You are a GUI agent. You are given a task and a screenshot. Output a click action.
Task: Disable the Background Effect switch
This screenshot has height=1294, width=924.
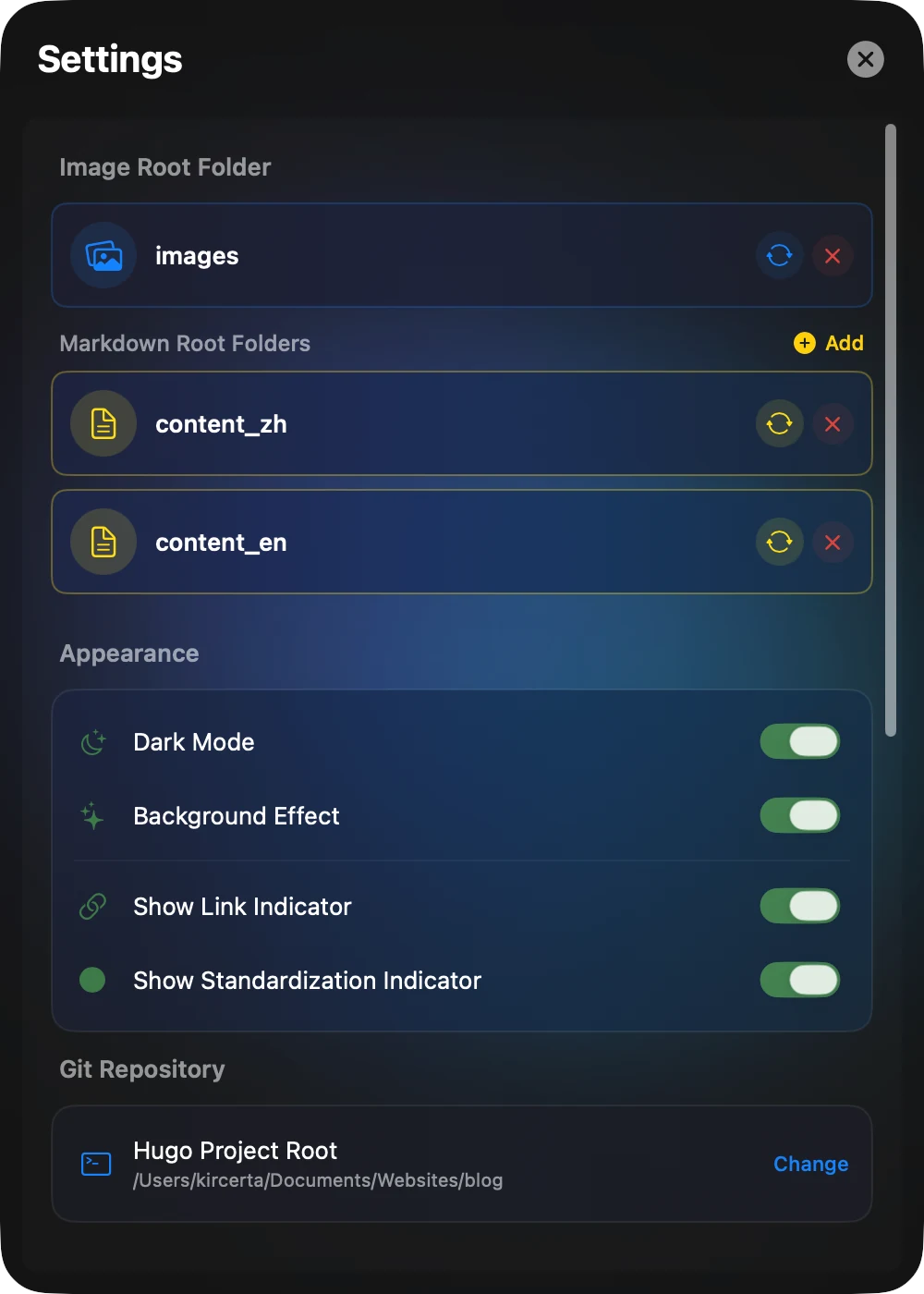(x=800, y=815)
